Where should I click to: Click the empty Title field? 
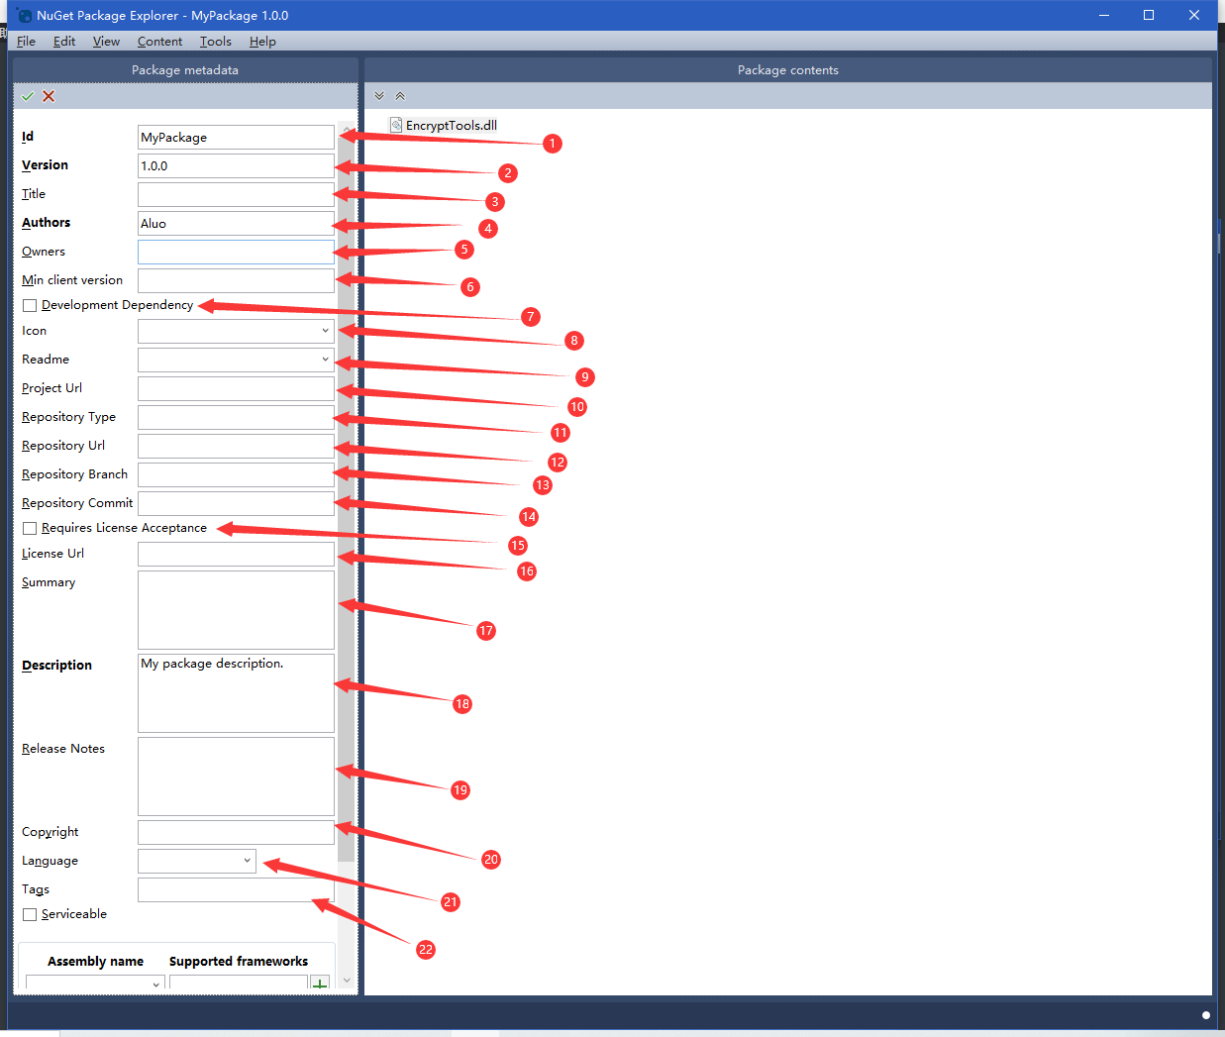(x=236, y=194)
